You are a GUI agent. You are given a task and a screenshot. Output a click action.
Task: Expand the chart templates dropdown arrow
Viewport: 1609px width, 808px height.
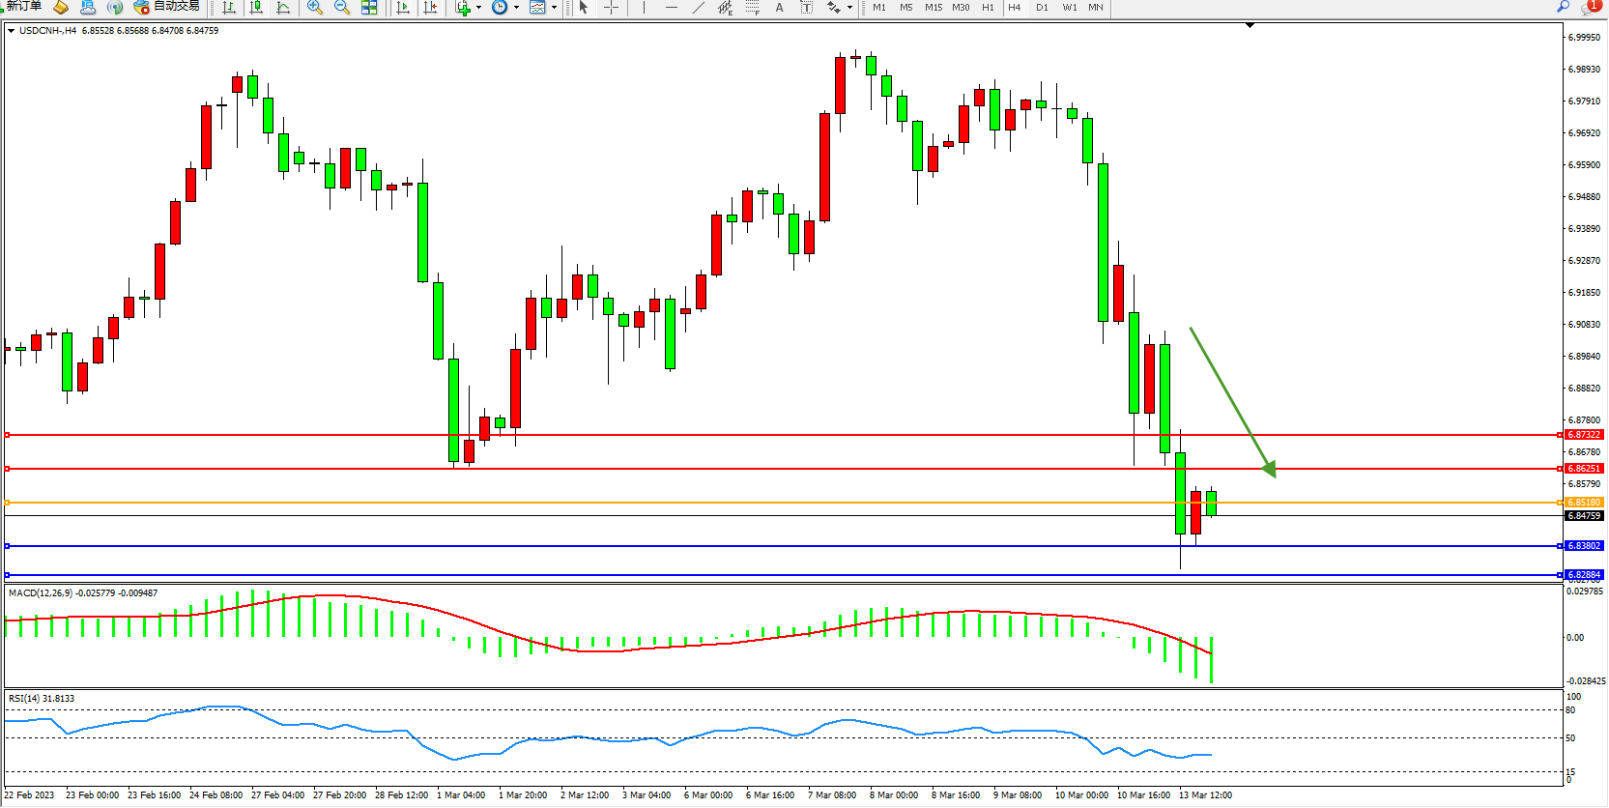click(x=554, y=8)
